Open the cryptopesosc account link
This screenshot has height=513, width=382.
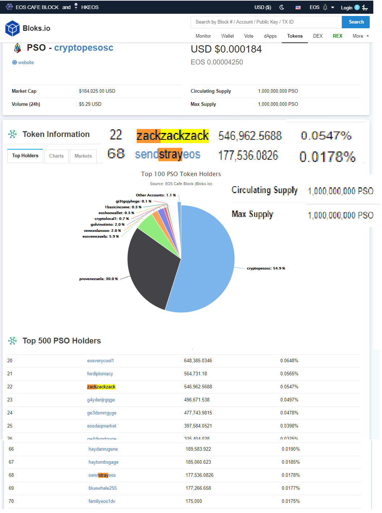[84, 48]
